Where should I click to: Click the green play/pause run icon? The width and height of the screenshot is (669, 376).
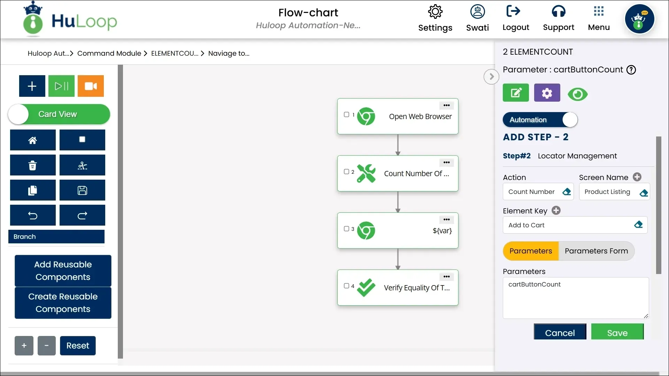[x=61, y=86]
